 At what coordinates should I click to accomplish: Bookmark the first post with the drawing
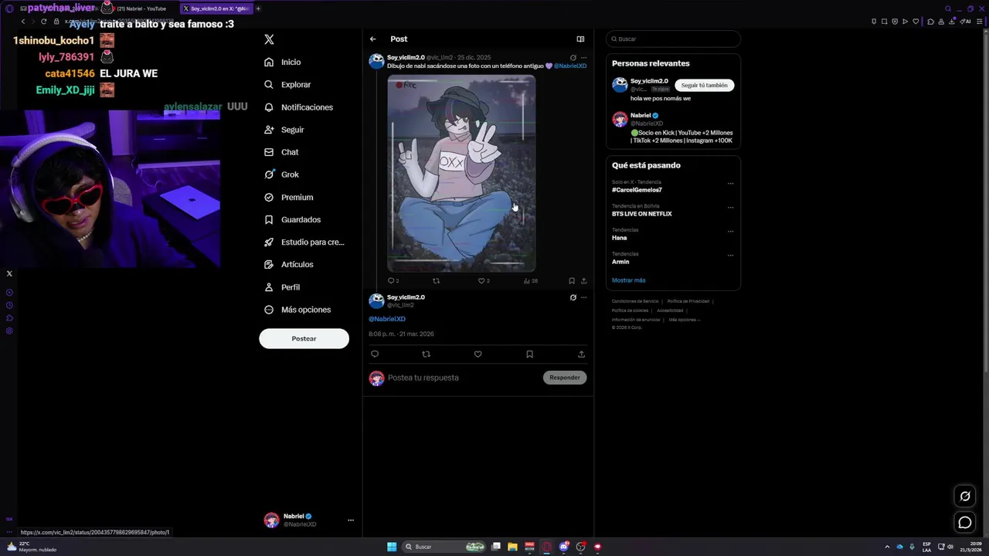pos(572,281)
